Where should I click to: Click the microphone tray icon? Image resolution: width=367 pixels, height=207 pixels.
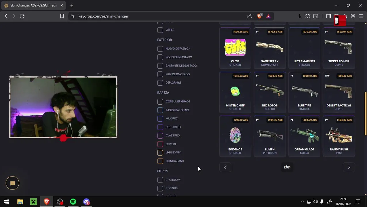pyautogui.click(x=322, y=202)
